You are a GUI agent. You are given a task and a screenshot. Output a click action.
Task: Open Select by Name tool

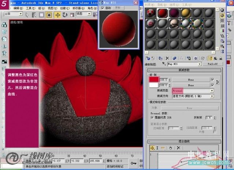pos(34,15)
